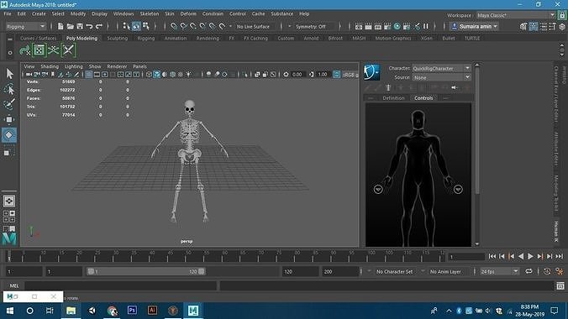The image size is (568, 319).
Task: Click the Maya taskbar icon
Action: point(193,311)
